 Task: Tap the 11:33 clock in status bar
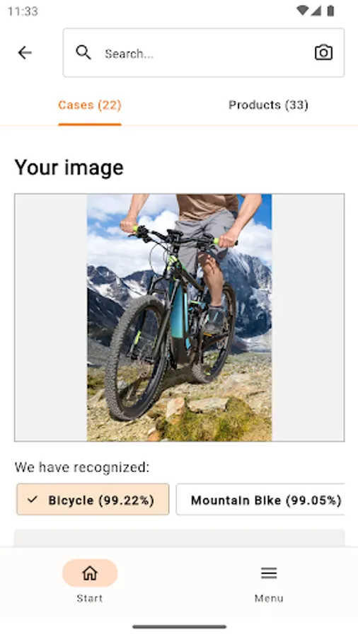(x=23, y=11)
